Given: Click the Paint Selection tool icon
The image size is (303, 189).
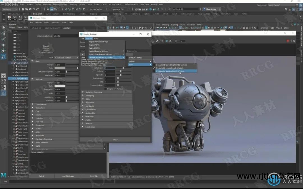Looking at the screenshot, I should tap(4, 39).
